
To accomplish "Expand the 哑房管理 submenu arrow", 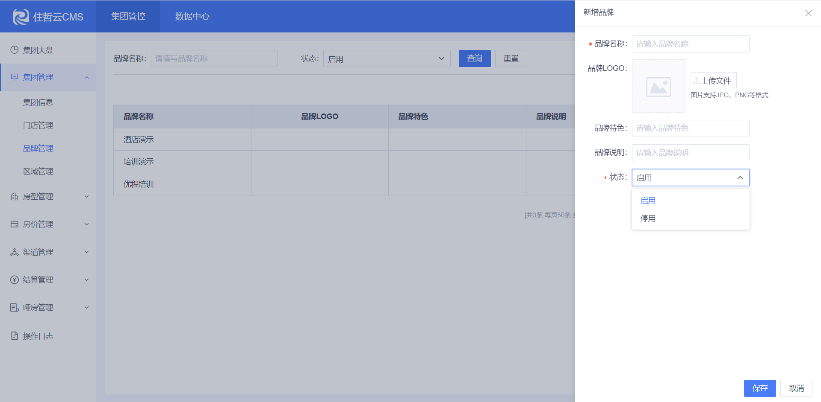I will pyautogui.click(x=87, y=307).
